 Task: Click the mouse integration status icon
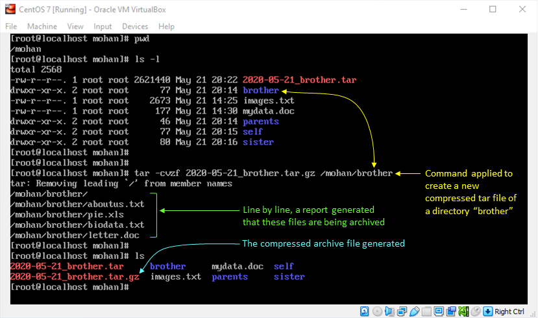pyautogui.click(x=476, y=311)
